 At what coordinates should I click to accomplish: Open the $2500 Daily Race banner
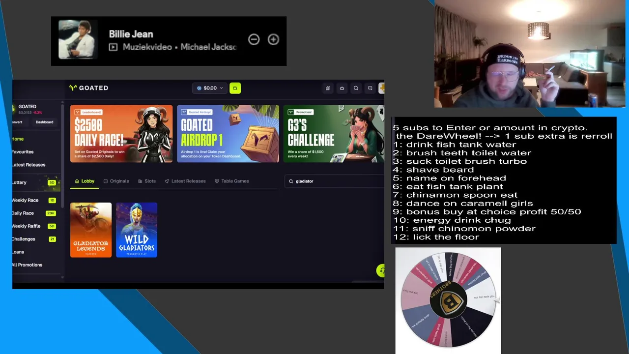121,134
